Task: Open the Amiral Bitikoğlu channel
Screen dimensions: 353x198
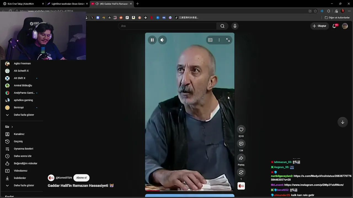Action: coord(22,86)
